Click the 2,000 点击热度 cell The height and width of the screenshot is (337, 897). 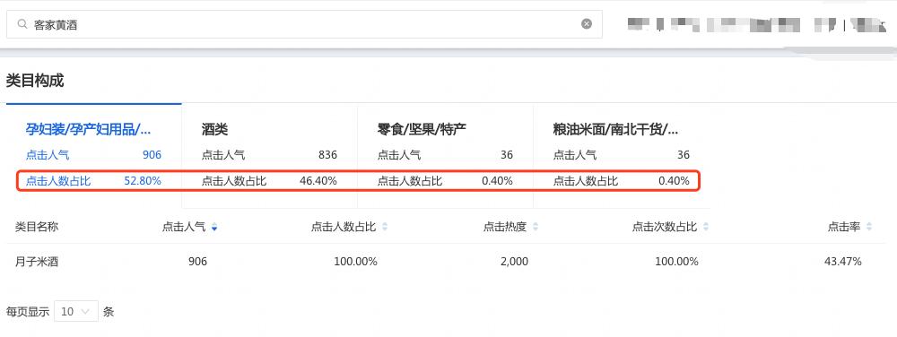click(x=514, y=263)
